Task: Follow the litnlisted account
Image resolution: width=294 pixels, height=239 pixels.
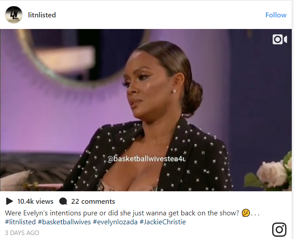Action: 276,15
